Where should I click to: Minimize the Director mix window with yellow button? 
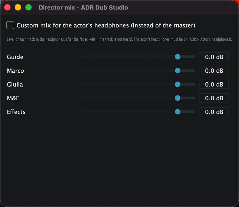coord(18,7)
